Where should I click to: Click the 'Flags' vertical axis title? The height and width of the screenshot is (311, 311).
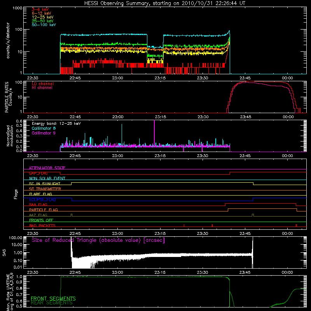pos(16,194)
